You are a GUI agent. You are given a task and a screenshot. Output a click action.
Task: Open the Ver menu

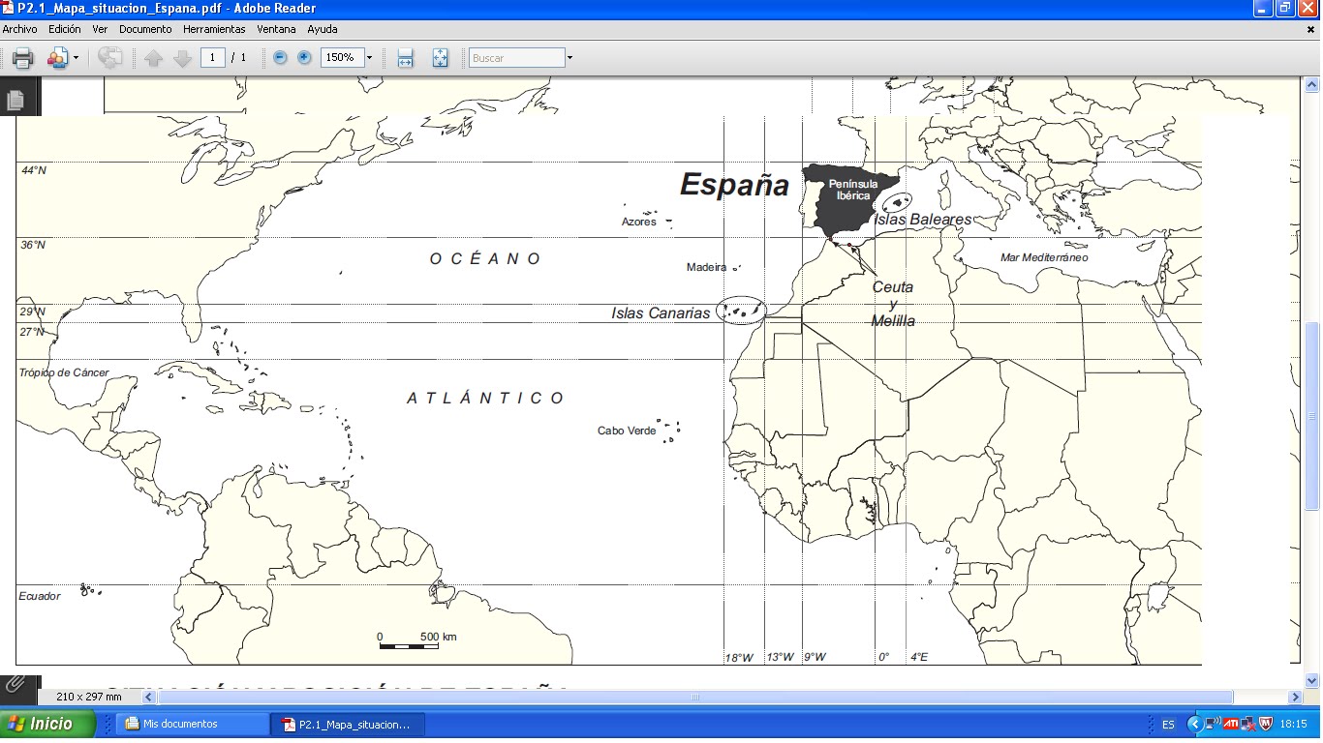[x=100, y=29]
